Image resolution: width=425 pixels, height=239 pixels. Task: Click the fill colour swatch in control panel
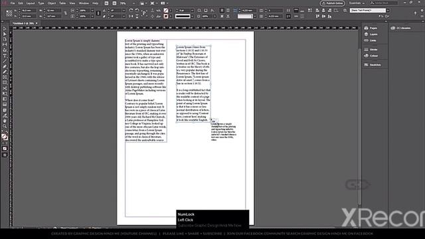[x=166, y=11]
